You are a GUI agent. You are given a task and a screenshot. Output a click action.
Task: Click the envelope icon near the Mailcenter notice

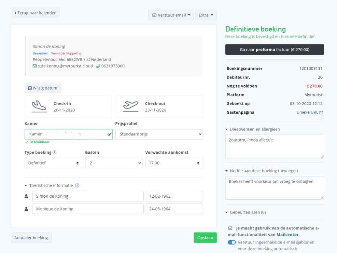tap(230, 228)
